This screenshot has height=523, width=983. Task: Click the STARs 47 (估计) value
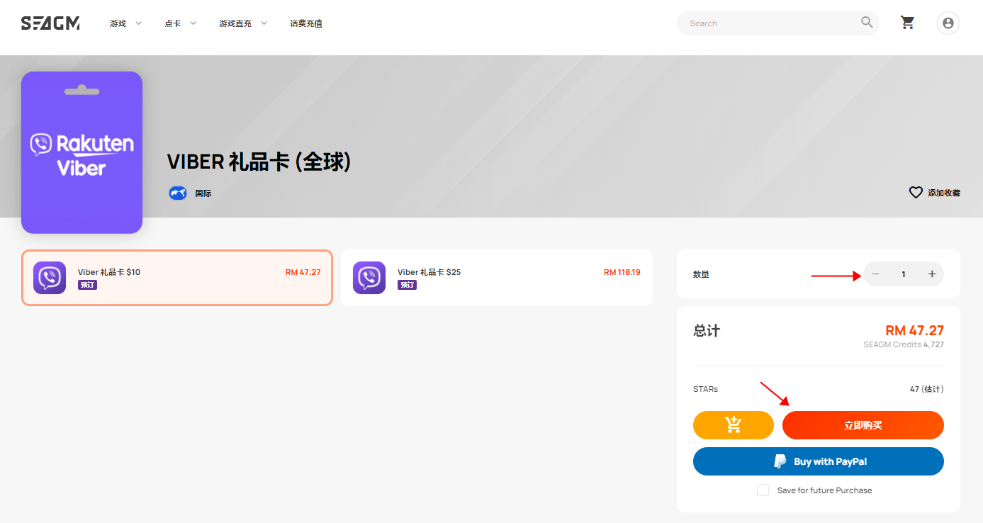(927, 389)
